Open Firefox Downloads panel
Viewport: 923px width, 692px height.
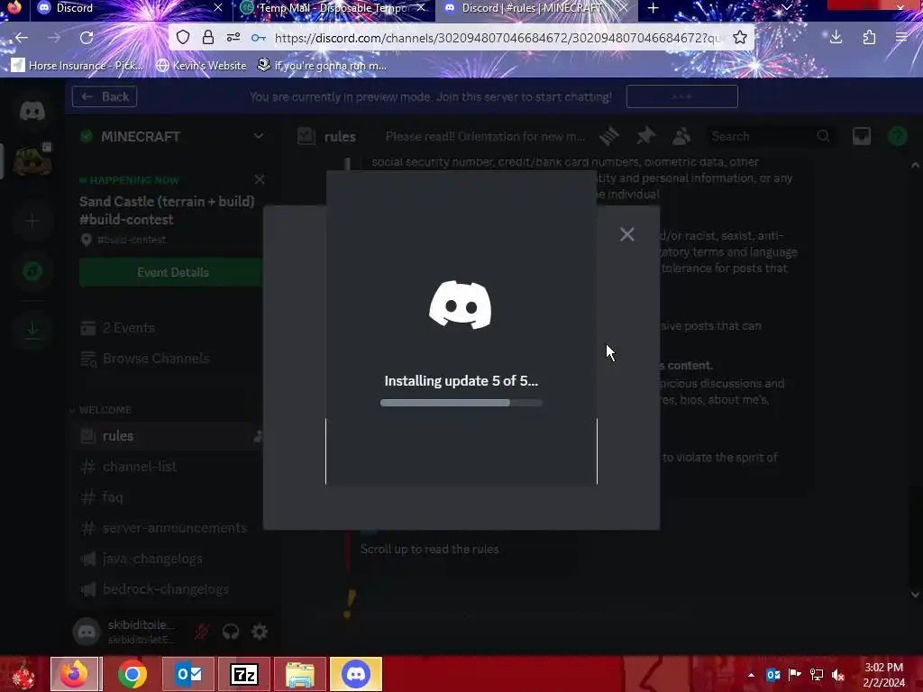click(x=836, y=38)
